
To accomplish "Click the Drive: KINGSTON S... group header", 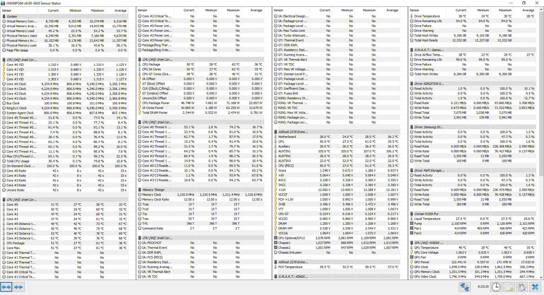I will pos(429,84).
